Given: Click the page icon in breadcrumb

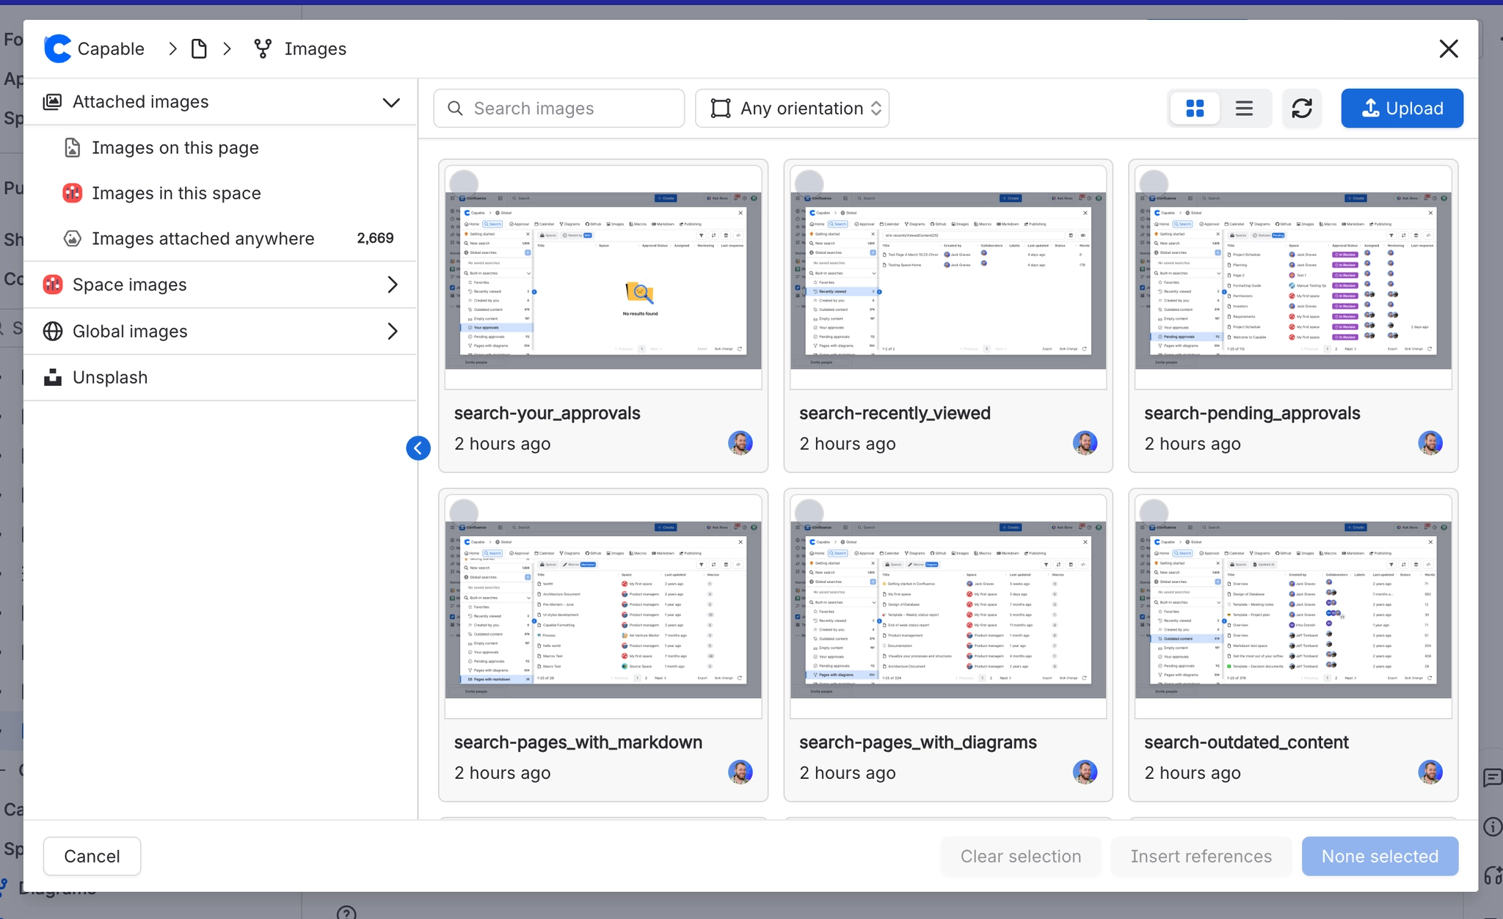Looking at the screenshot, I should tap(199, 48).
